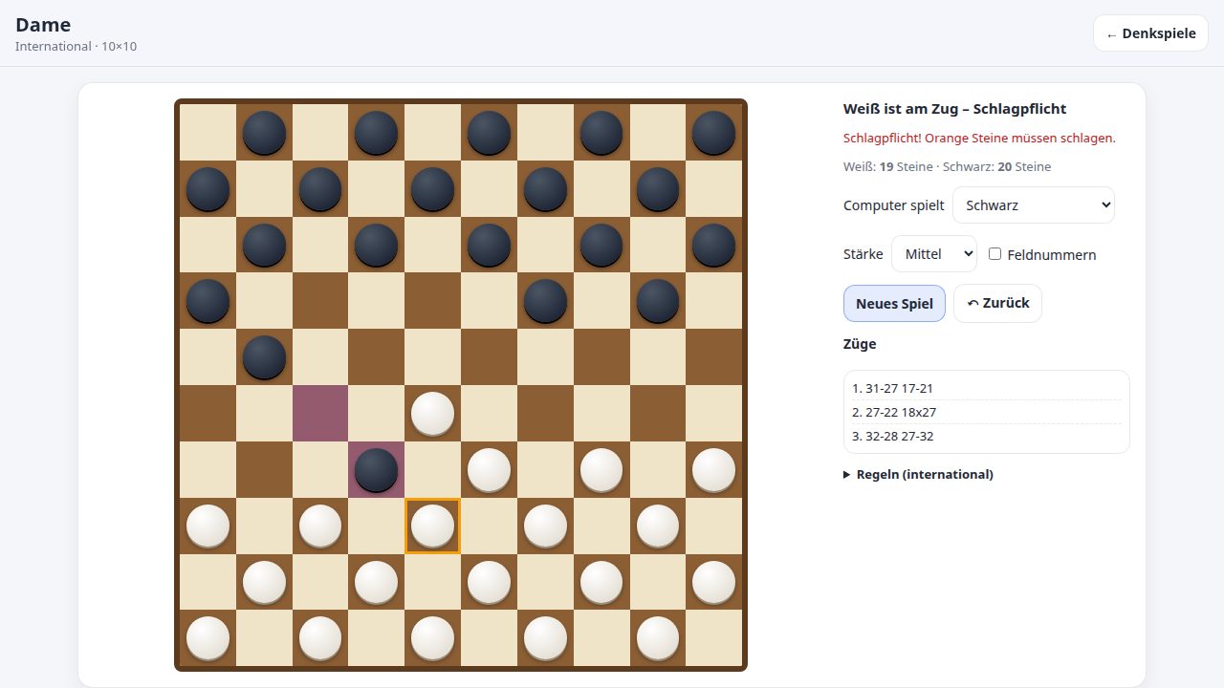Viewport: 1224px width, 688px height.
Task: Open the Computer spielt dropdown
Action: pyautogui.click(x=1034, y=204)
